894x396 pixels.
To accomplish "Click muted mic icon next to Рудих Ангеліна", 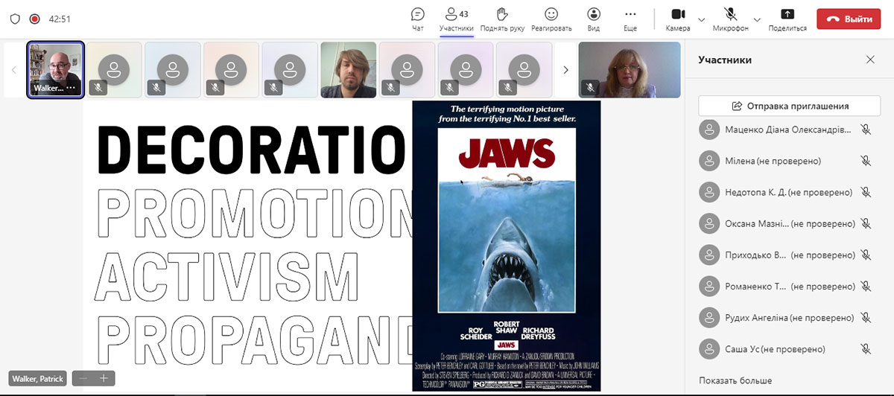I will tap(866, 317).
